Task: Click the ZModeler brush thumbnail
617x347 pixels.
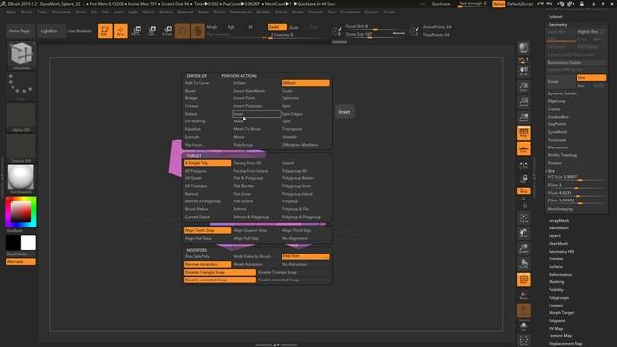Action: tap(21, 56)
